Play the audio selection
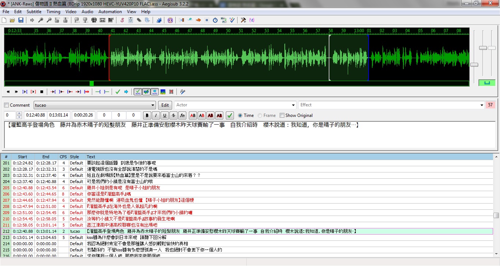 [25, 92]
